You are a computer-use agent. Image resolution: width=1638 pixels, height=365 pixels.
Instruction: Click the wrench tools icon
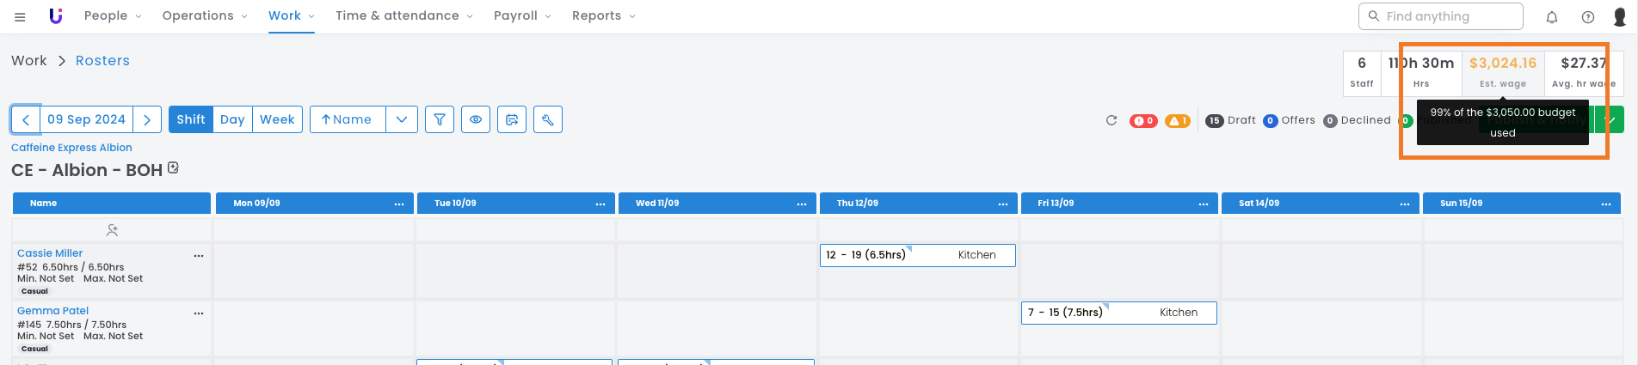point(548,119)
